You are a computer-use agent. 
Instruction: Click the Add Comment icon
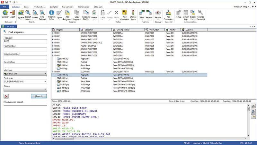(x=125, y=14)
